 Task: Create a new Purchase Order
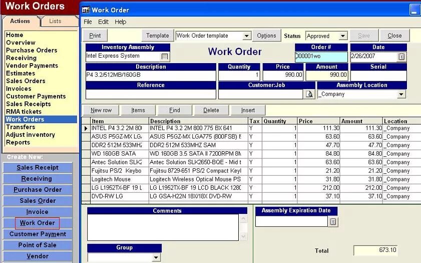pos(38,190)
